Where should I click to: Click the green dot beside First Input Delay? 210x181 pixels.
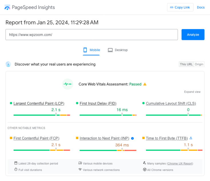tap(77, 103)
